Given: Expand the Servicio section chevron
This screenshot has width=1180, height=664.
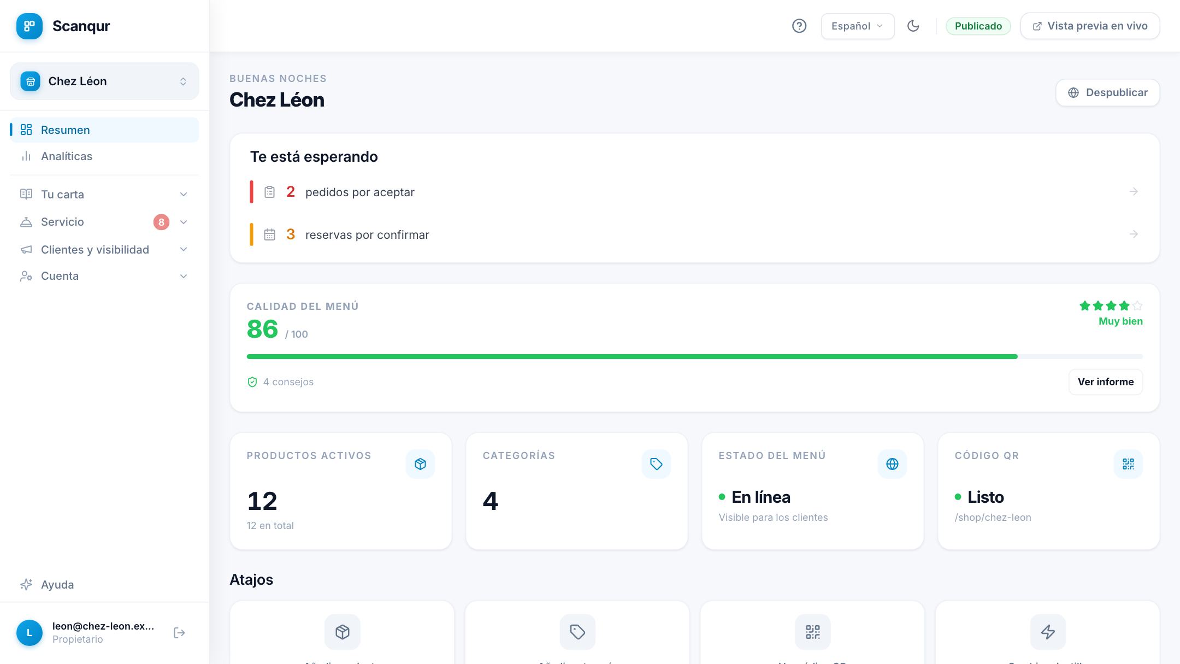Looking at the screenshot, I should (x=184, y=222).
